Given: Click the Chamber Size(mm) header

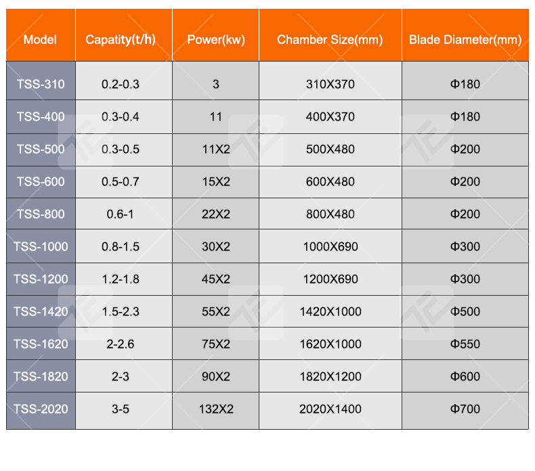Looking at the screenshot, I should 330,39.
